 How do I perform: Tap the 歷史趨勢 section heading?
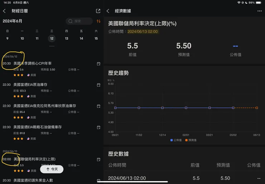click(118, 73)
